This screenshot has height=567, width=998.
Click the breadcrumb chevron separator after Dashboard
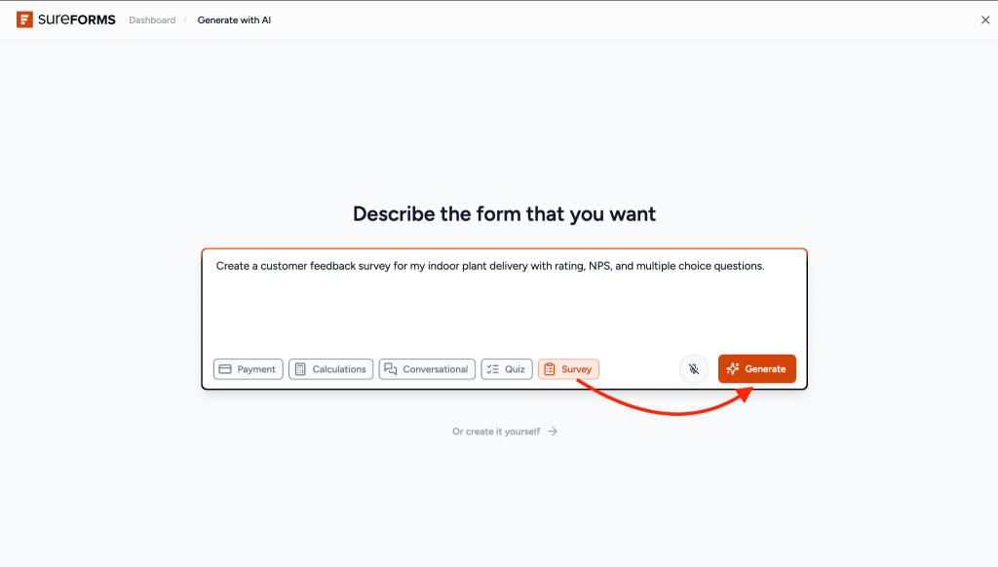pyautogui.click(x=185, y=20)
